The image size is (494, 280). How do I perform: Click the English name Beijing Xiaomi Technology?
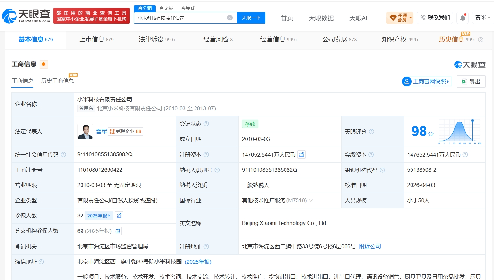285,223
